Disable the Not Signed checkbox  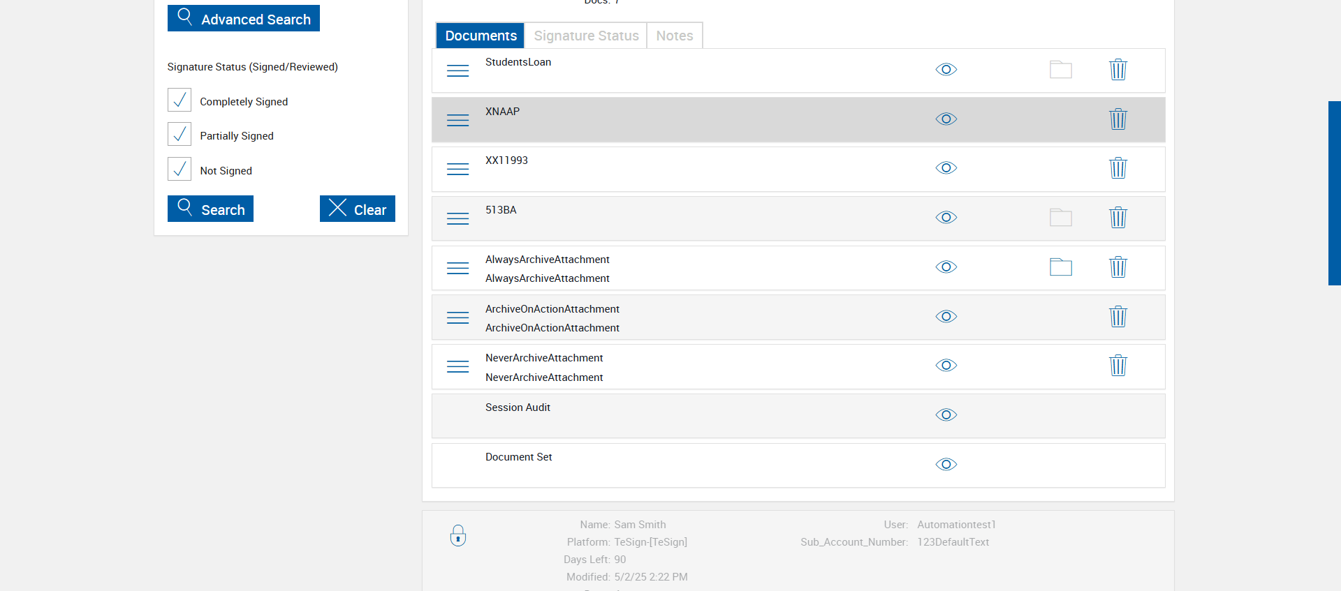click(x=179, y=169)
